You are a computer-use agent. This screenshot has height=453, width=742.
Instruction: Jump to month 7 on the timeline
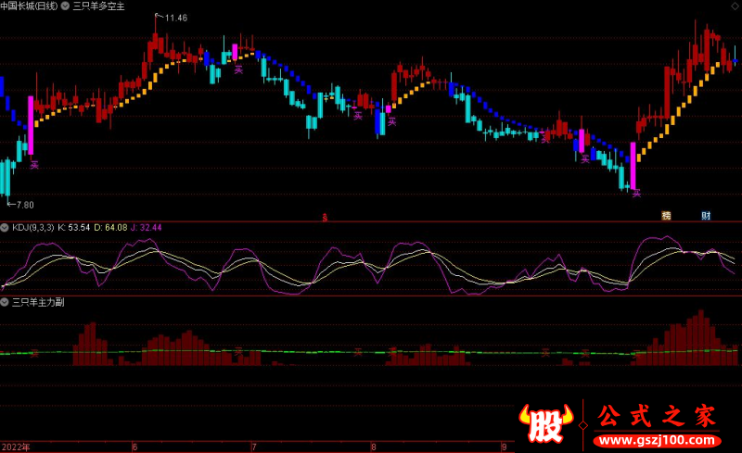(x=254, y=447)
